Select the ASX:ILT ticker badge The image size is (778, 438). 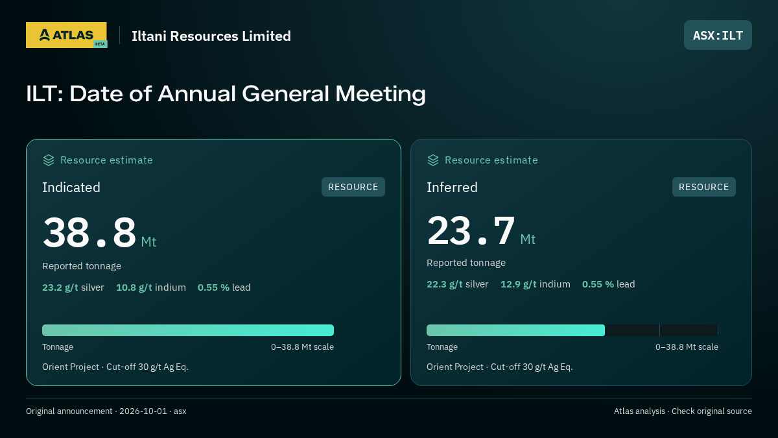coord(718,35)
